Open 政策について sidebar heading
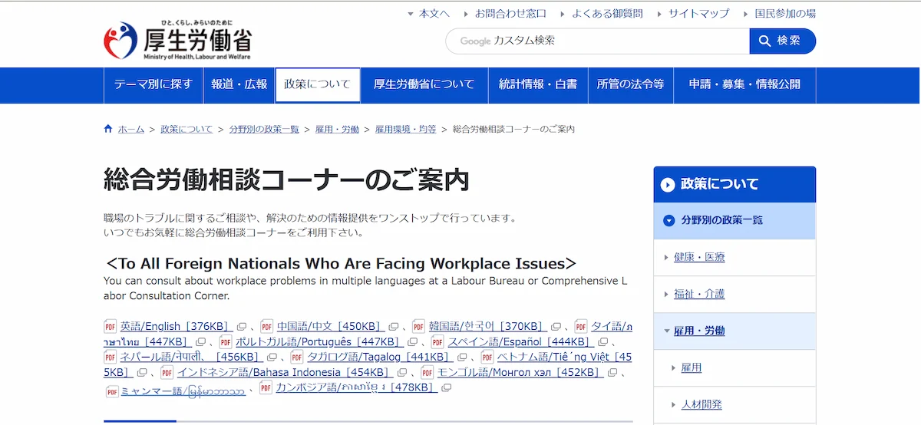 coord(734,184)
